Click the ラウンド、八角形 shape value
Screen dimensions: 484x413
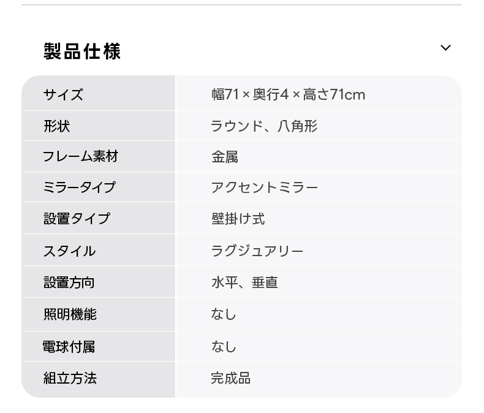click(264, 126)
